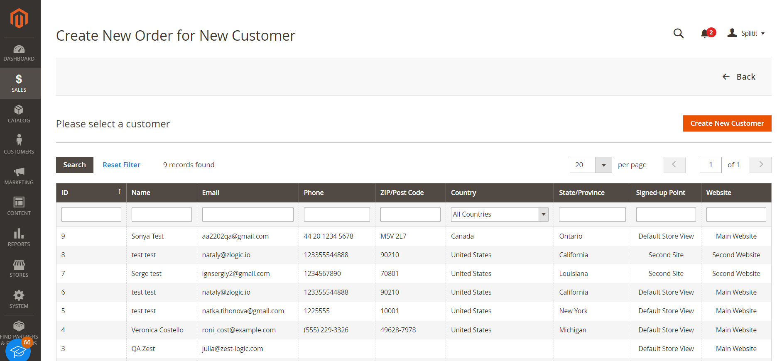Click email natka.tihonova@gmail.com
This screenshot has height=361, width=777.
[x=243, y=311]
